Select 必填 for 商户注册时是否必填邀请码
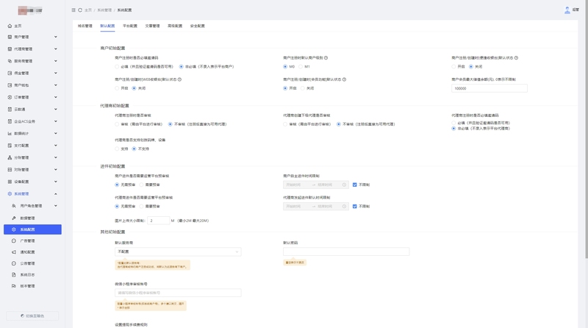 click(117, 67)
